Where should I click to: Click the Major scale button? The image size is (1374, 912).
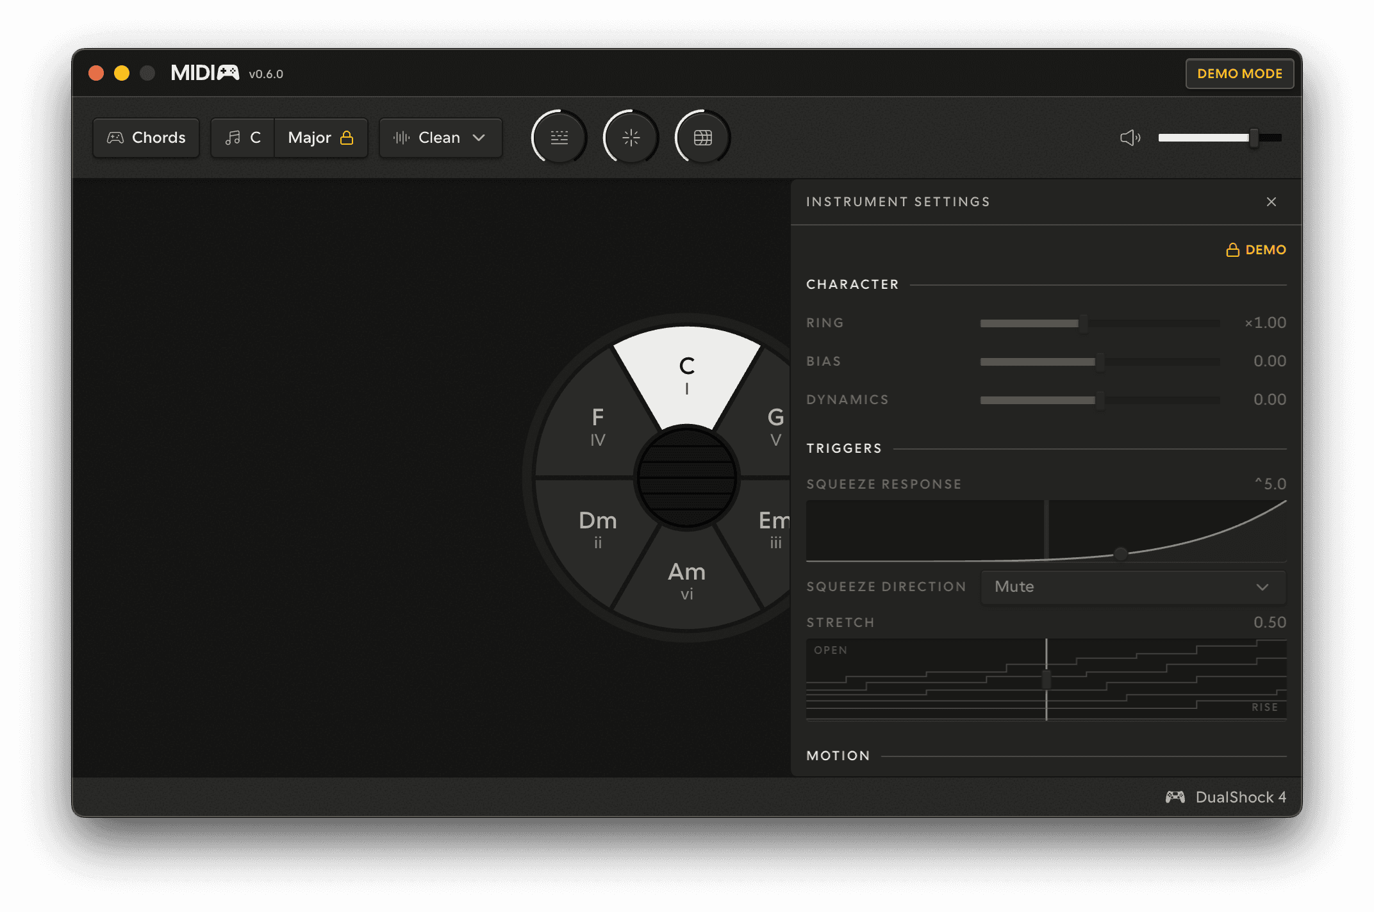pos(321,138)
